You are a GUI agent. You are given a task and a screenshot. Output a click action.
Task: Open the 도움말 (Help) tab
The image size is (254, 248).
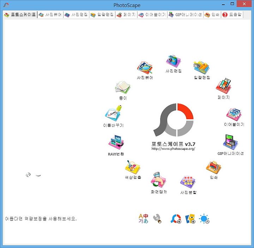(x=232, y=15)
